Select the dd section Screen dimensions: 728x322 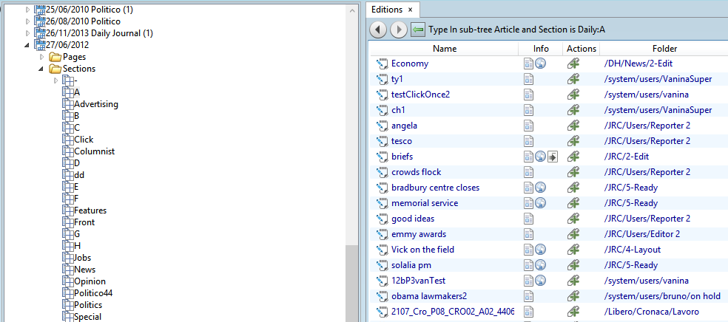(79, 175)
